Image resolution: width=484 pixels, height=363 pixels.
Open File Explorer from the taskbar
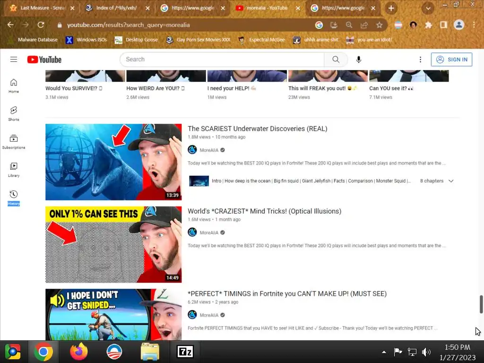[150, 352]
